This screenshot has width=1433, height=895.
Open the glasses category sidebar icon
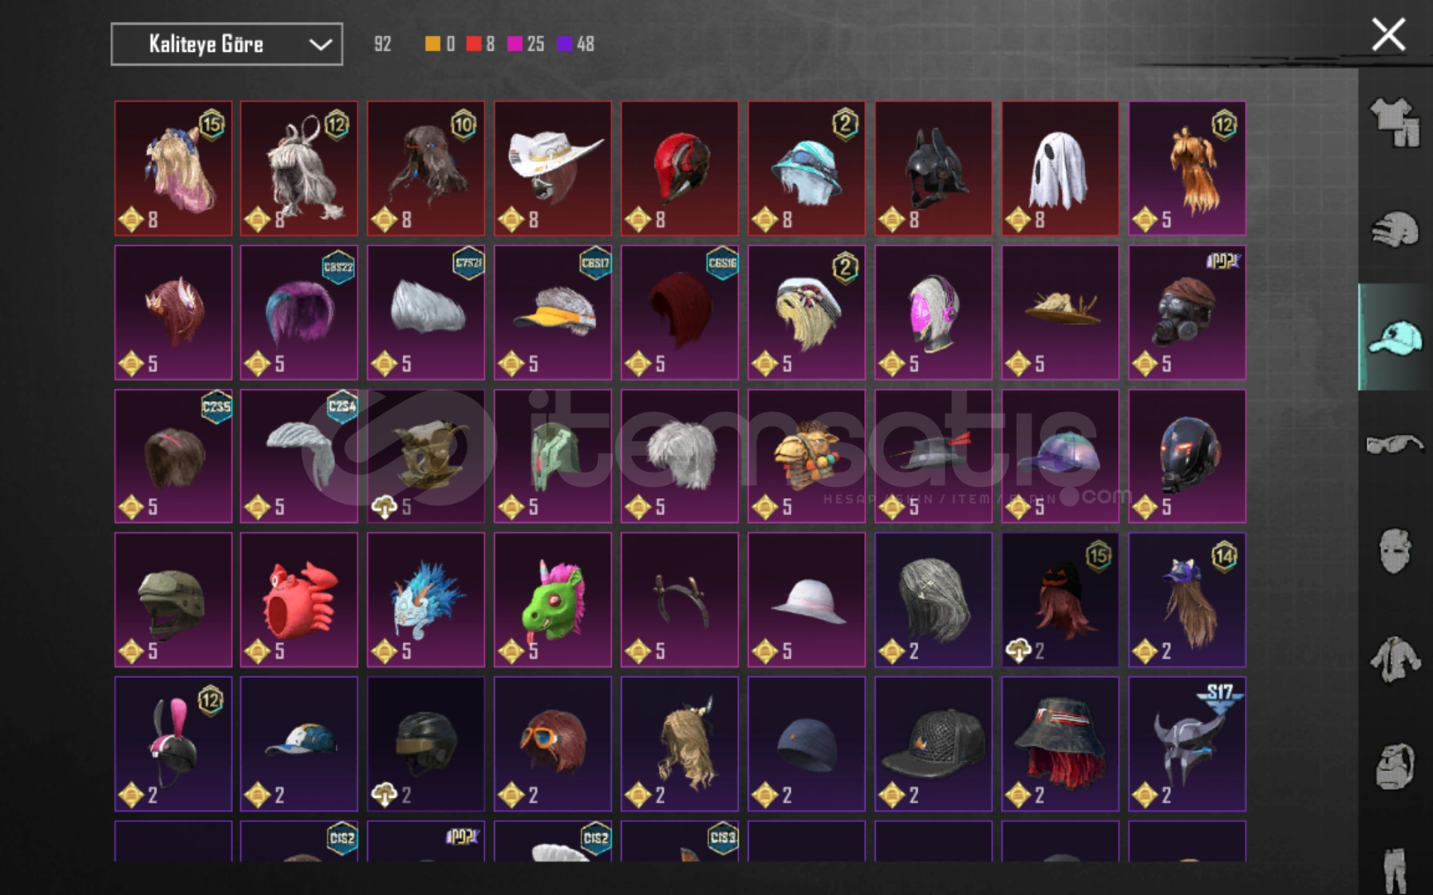(1395, 445)
